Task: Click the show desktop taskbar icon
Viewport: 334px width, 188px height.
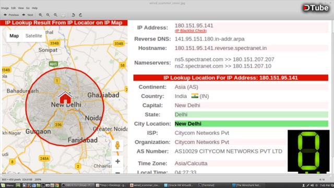Action: pos(18,185)
